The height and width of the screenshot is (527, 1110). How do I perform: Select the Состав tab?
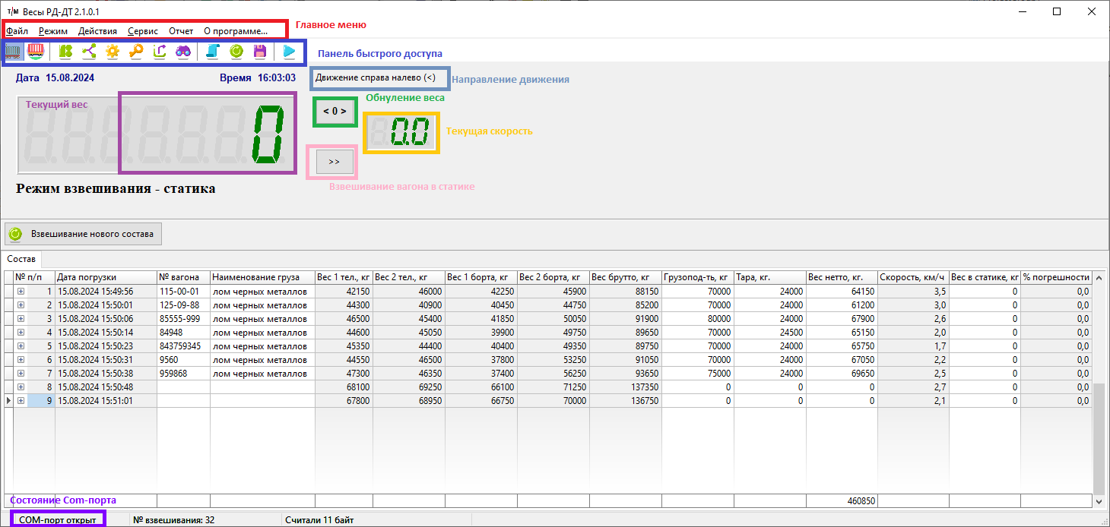(21, 259)
